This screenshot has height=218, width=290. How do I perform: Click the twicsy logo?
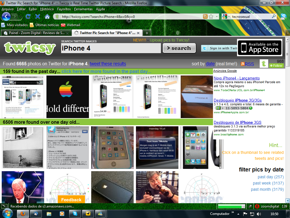(30, 48)
